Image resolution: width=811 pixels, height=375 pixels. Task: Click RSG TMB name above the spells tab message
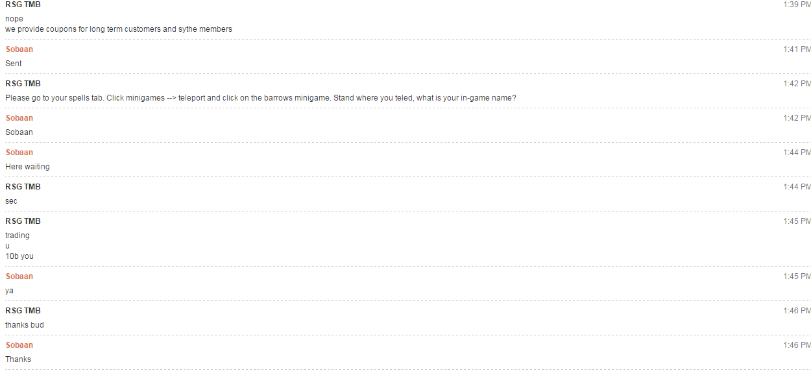click(23, 84)
